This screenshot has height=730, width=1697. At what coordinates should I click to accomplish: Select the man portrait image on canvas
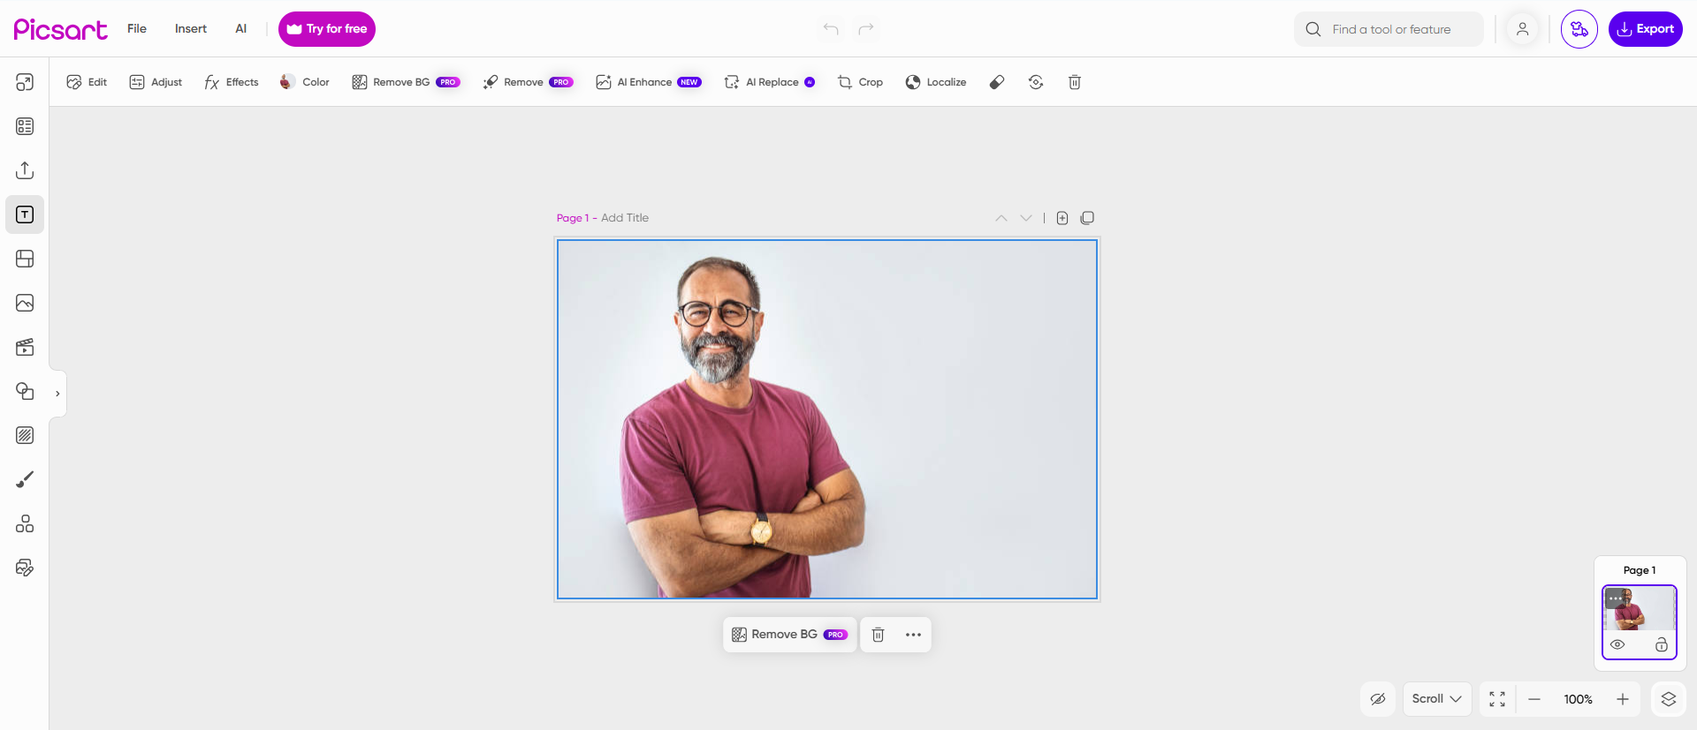coord(827,419)
